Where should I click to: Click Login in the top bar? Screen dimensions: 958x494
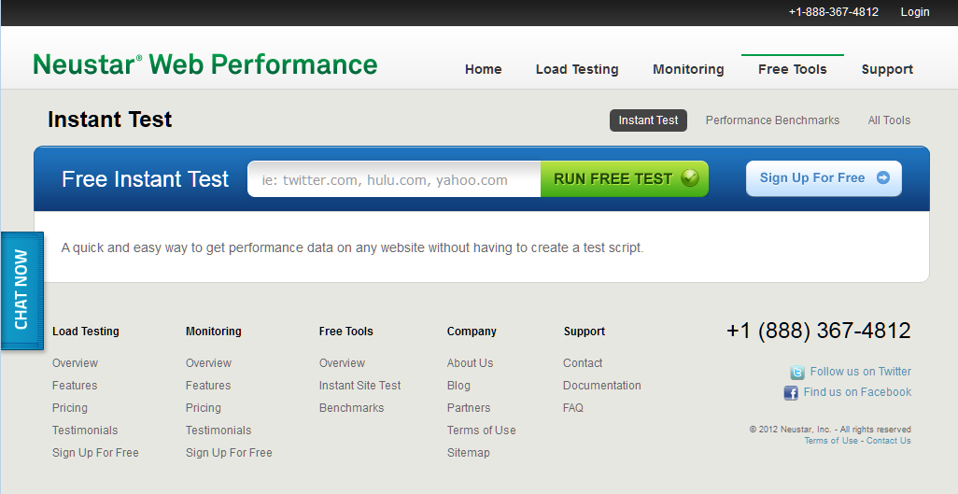[x=915, y=11]
